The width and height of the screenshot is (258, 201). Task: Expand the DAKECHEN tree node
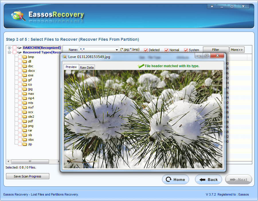tap(9, 48)
